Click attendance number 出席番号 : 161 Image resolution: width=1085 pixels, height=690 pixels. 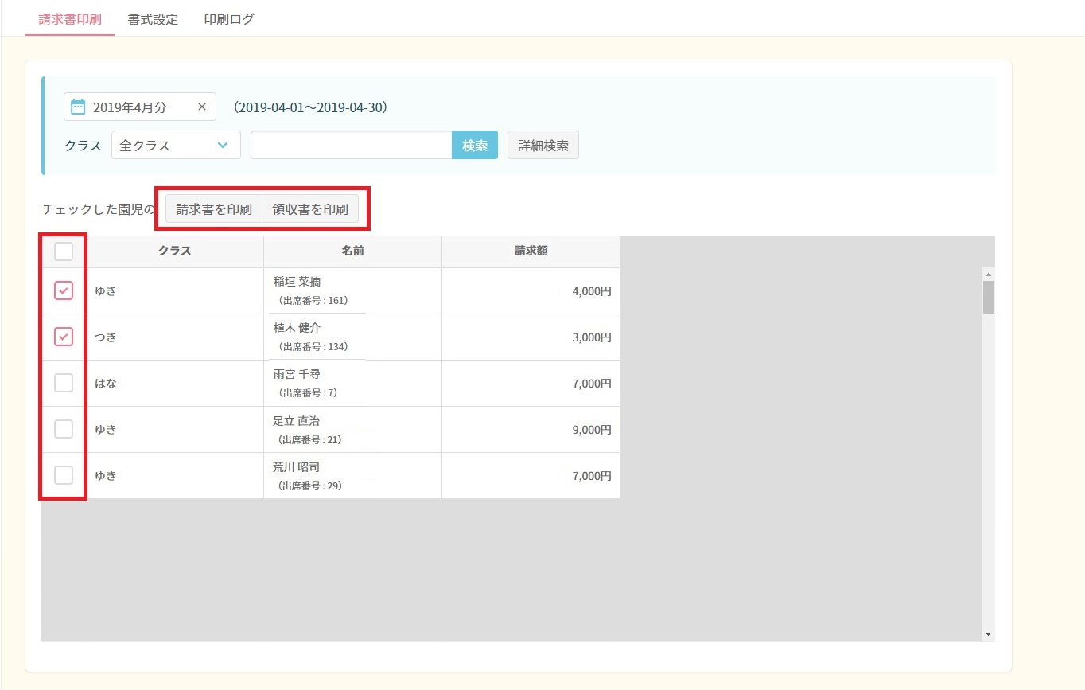pos(313,301)
